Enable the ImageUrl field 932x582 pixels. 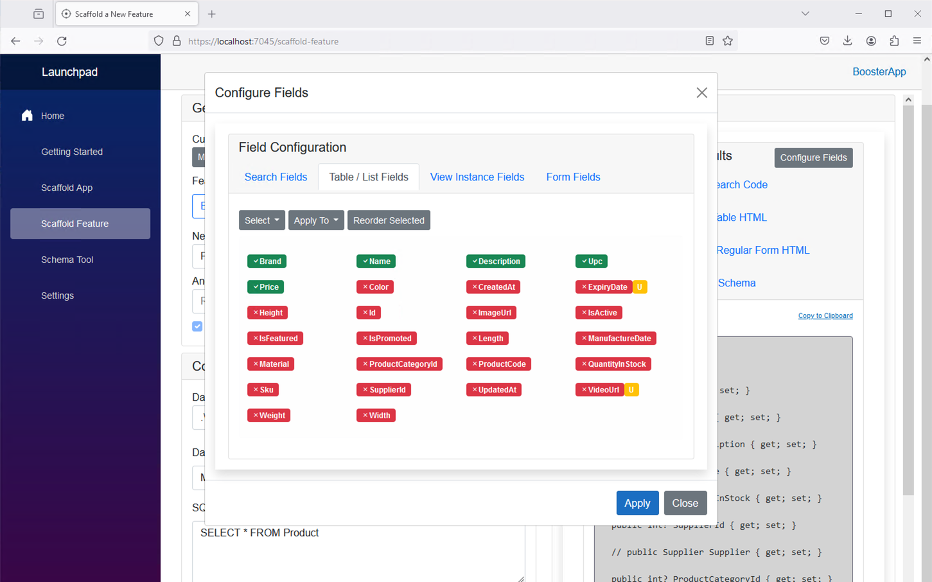491,313
